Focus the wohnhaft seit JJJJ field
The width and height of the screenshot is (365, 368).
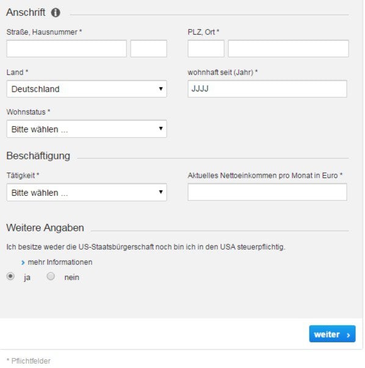point(267,89)
